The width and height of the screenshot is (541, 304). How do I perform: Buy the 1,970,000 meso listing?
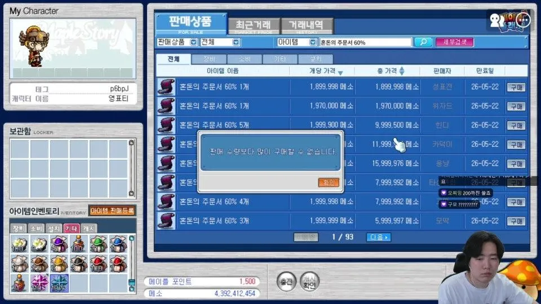516,106
